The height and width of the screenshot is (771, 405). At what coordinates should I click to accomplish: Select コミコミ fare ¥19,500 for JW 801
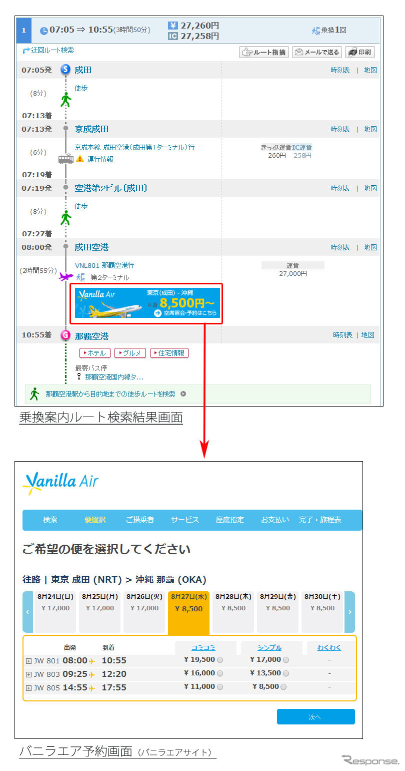point(220,660)
